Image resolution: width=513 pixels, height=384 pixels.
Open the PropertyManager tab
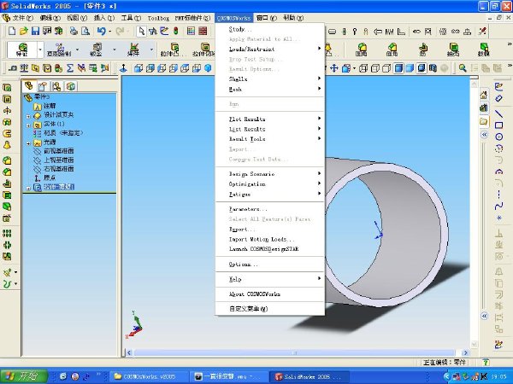pos(43,86)
